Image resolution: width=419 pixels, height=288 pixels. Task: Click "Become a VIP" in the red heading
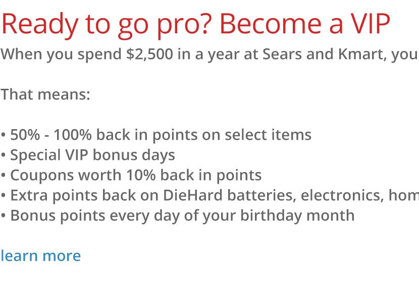[305, 24]
